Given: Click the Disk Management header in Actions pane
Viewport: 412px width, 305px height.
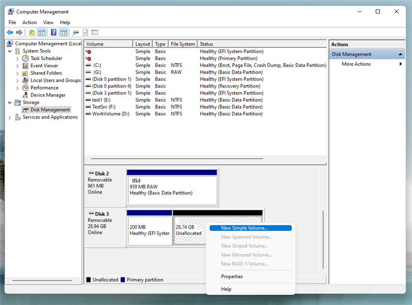Looking at the screenshot, I should pos(367,54).
